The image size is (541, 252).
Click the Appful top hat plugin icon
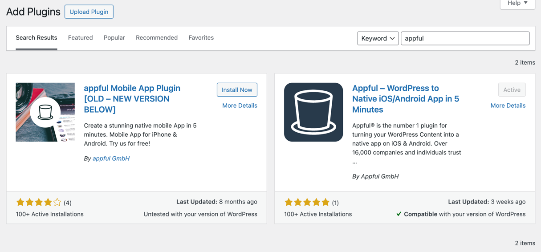pyautogui.click(x=313, y=112)
